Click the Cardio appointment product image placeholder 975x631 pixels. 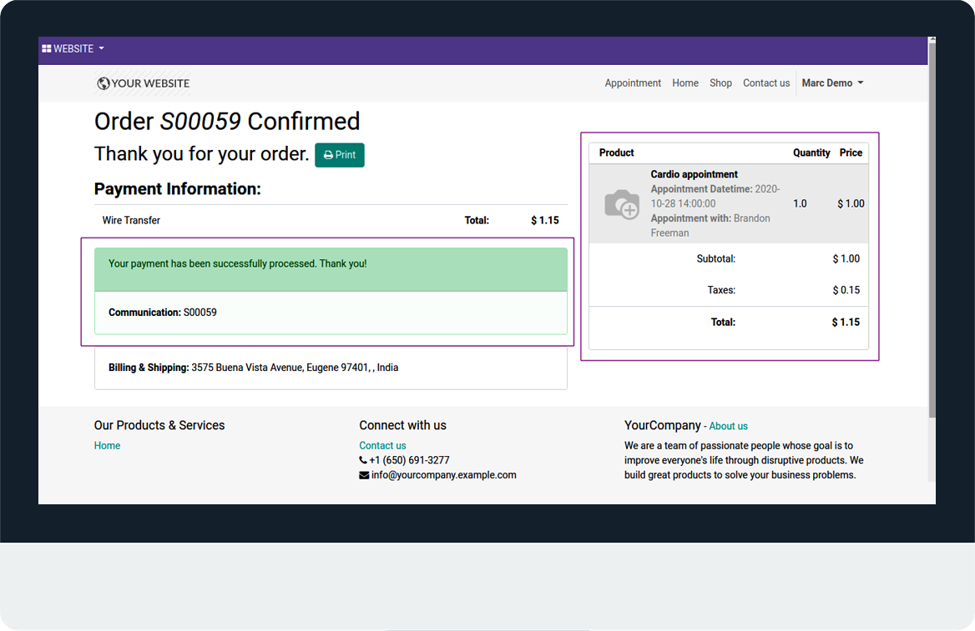point(622,203)
